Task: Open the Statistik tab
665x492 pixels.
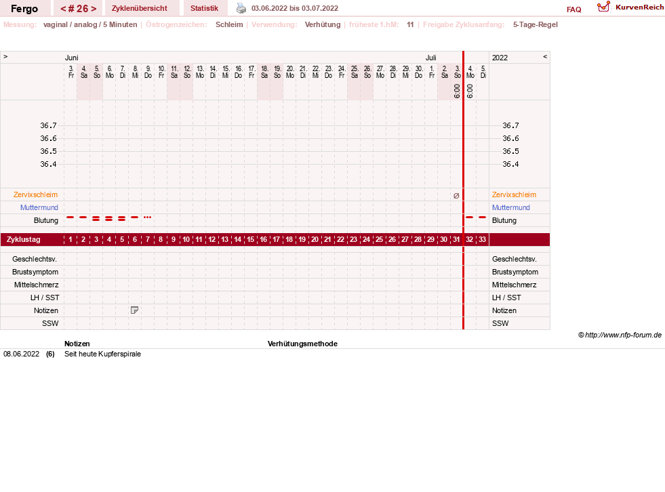Action: pos(205,9)
